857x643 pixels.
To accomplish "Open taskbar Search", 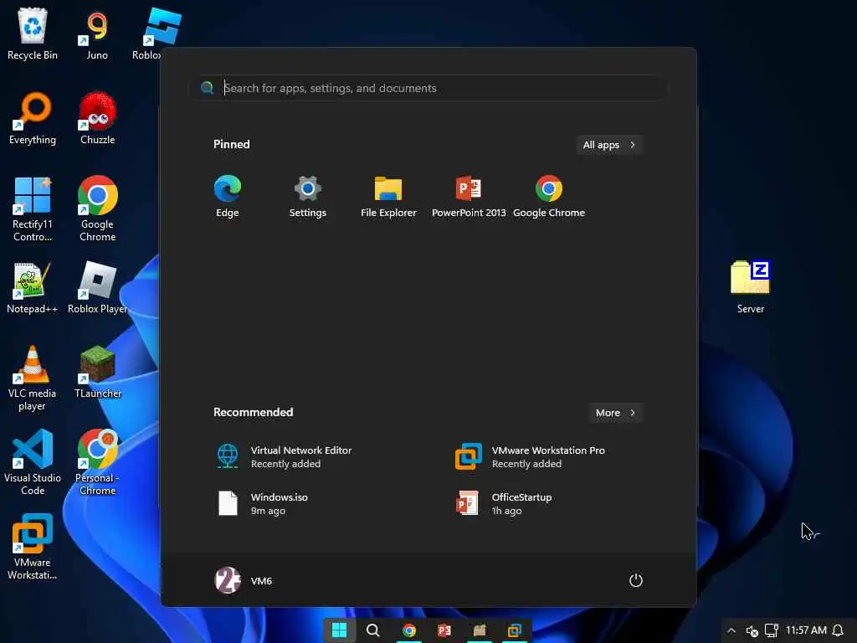I will pyautogui.click(x=373, y=630).
